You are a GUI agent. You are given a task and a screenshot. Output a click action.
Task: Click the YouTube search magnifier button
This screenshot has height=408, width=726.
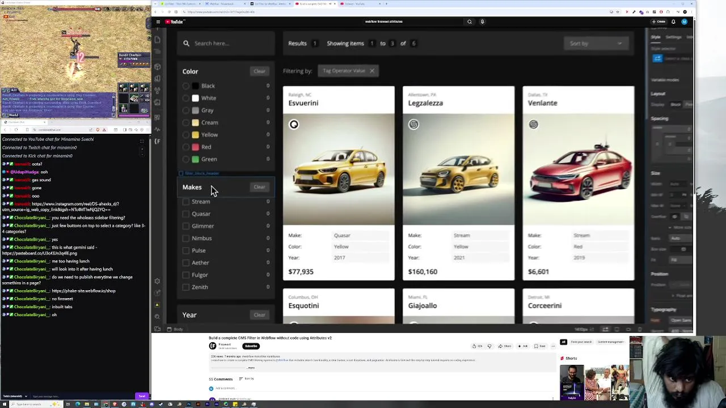(469, 22)
